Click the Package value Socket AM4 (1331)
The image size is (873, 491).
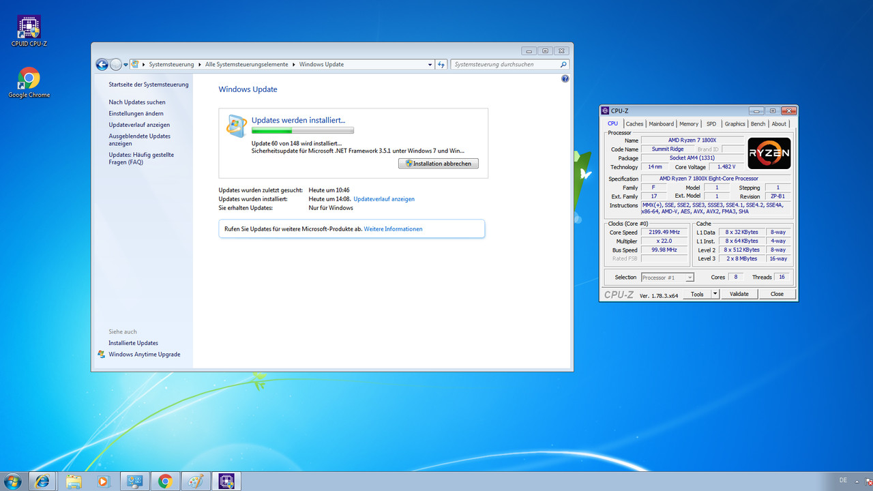pyautogui.click(x=692, y=158)
